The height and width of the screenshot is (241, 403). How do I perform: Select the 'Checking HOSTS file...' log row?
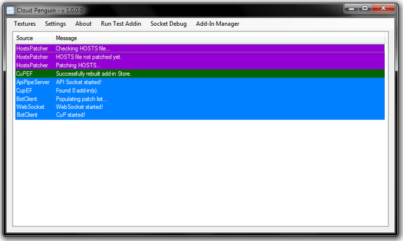(200, 48)
